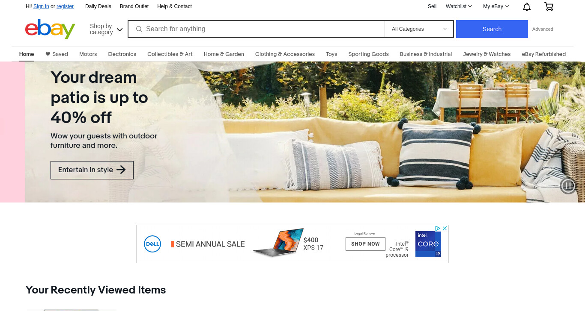
Task: Click the Entertain in style button
Action: coord(92,170)
